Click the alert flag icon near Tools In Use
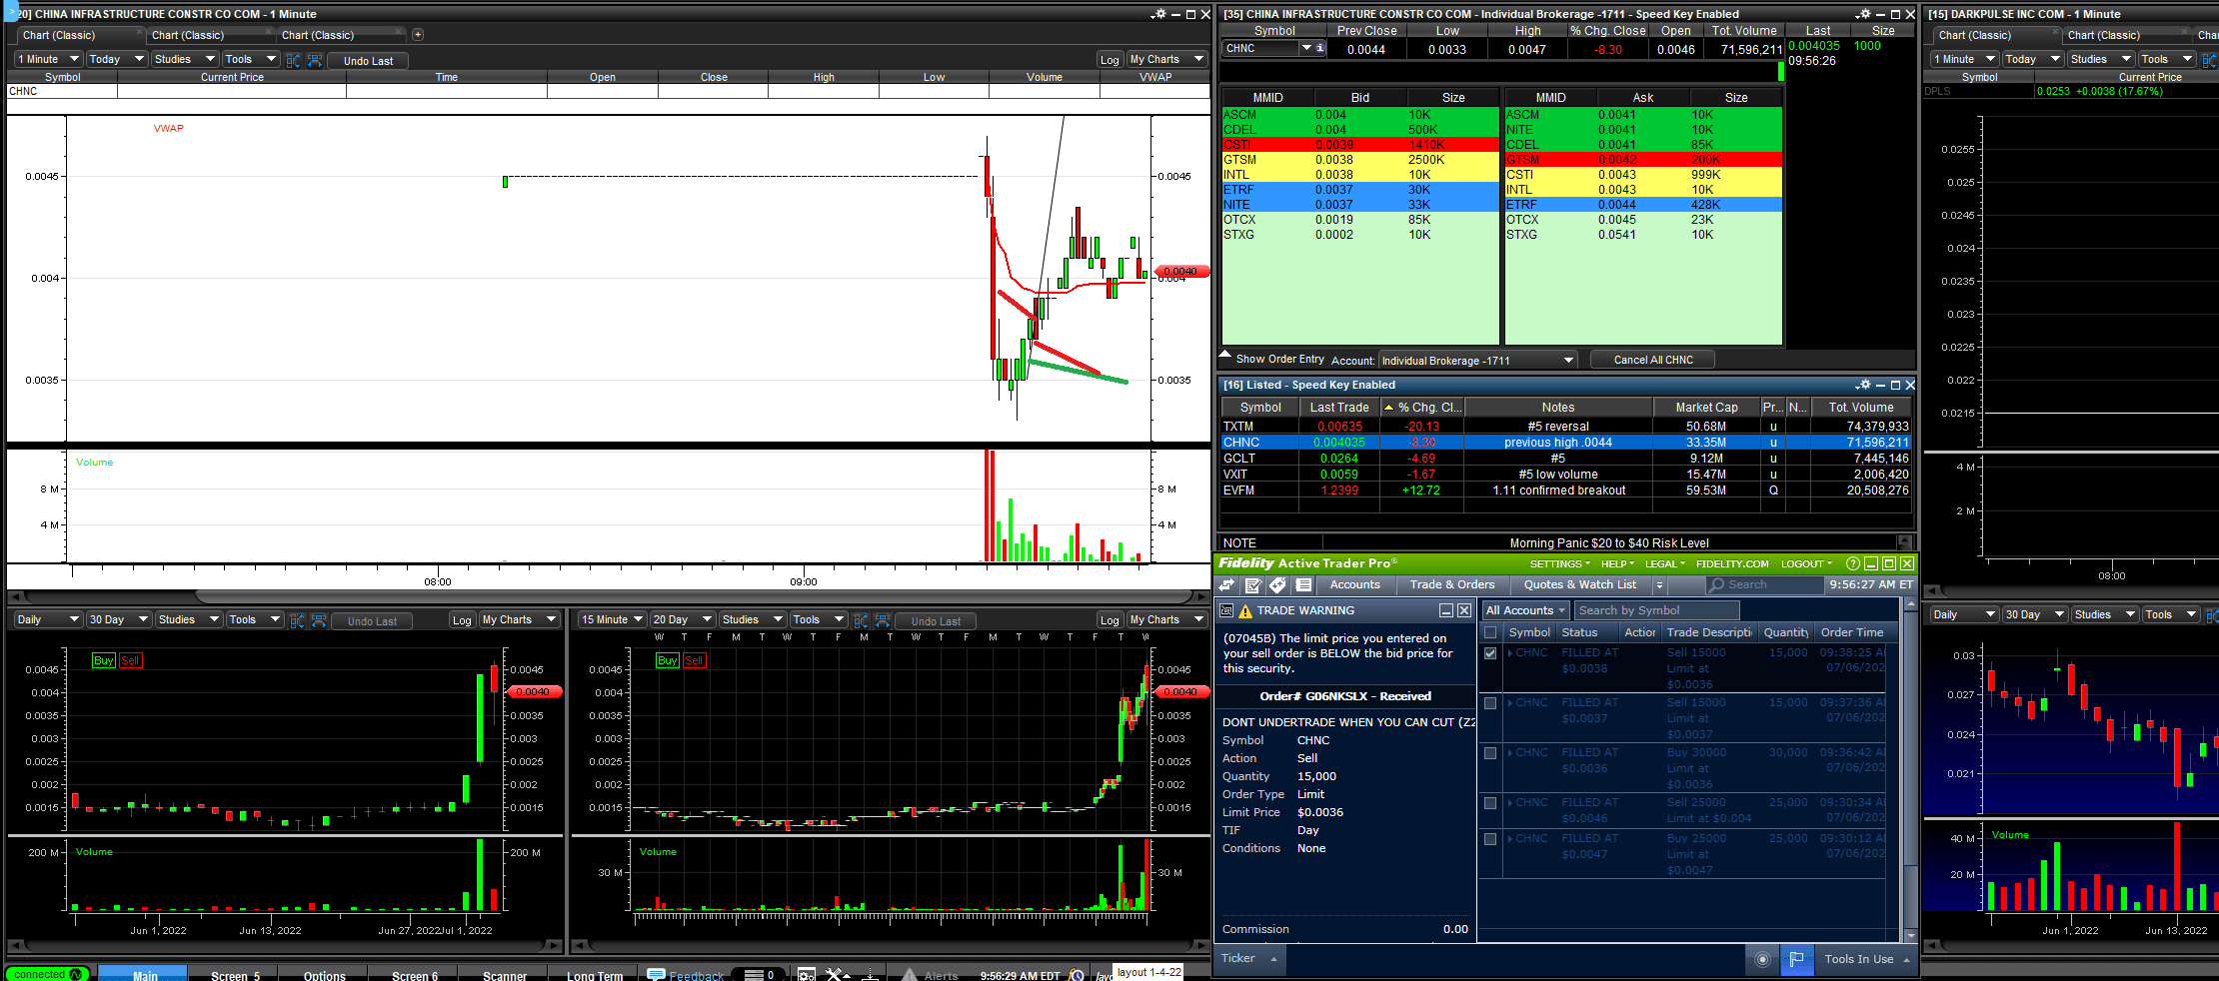Image resolution: width=2219 pixels, height=981 pixels. point(1796,959)
